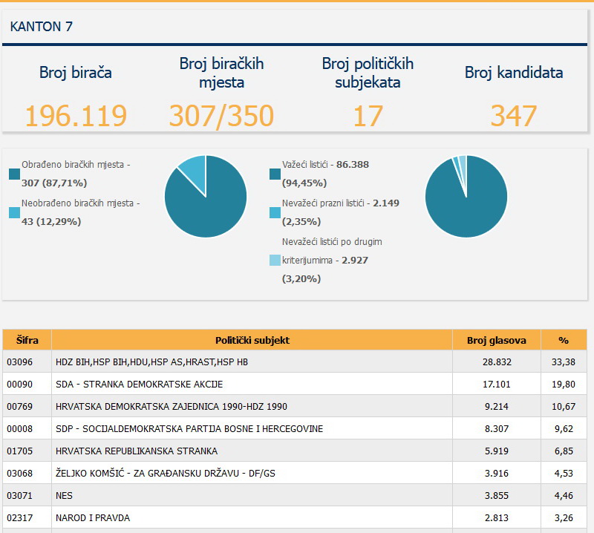The height and width of the screenshot is (533, 594).
Task: Click the Važeći listići legend swatch
Action: click(x=275, y=174)
